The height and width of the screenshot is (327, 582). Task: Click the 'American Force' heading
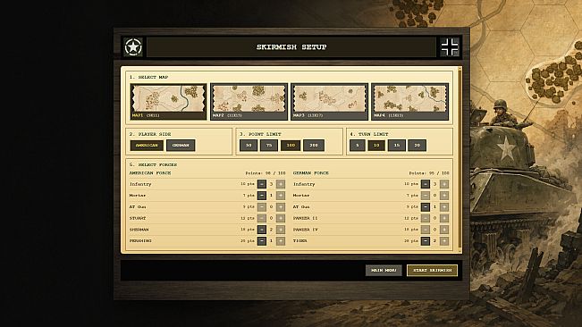coord(150,172)
